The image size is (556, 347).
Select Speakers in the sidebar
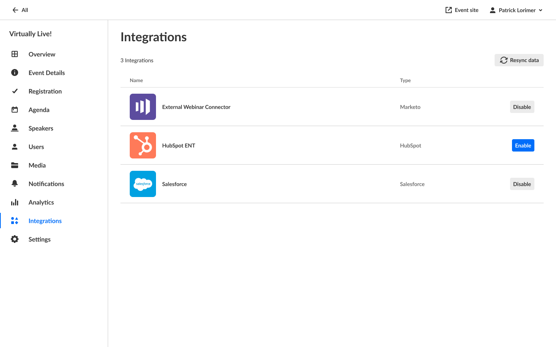(41, 128)
